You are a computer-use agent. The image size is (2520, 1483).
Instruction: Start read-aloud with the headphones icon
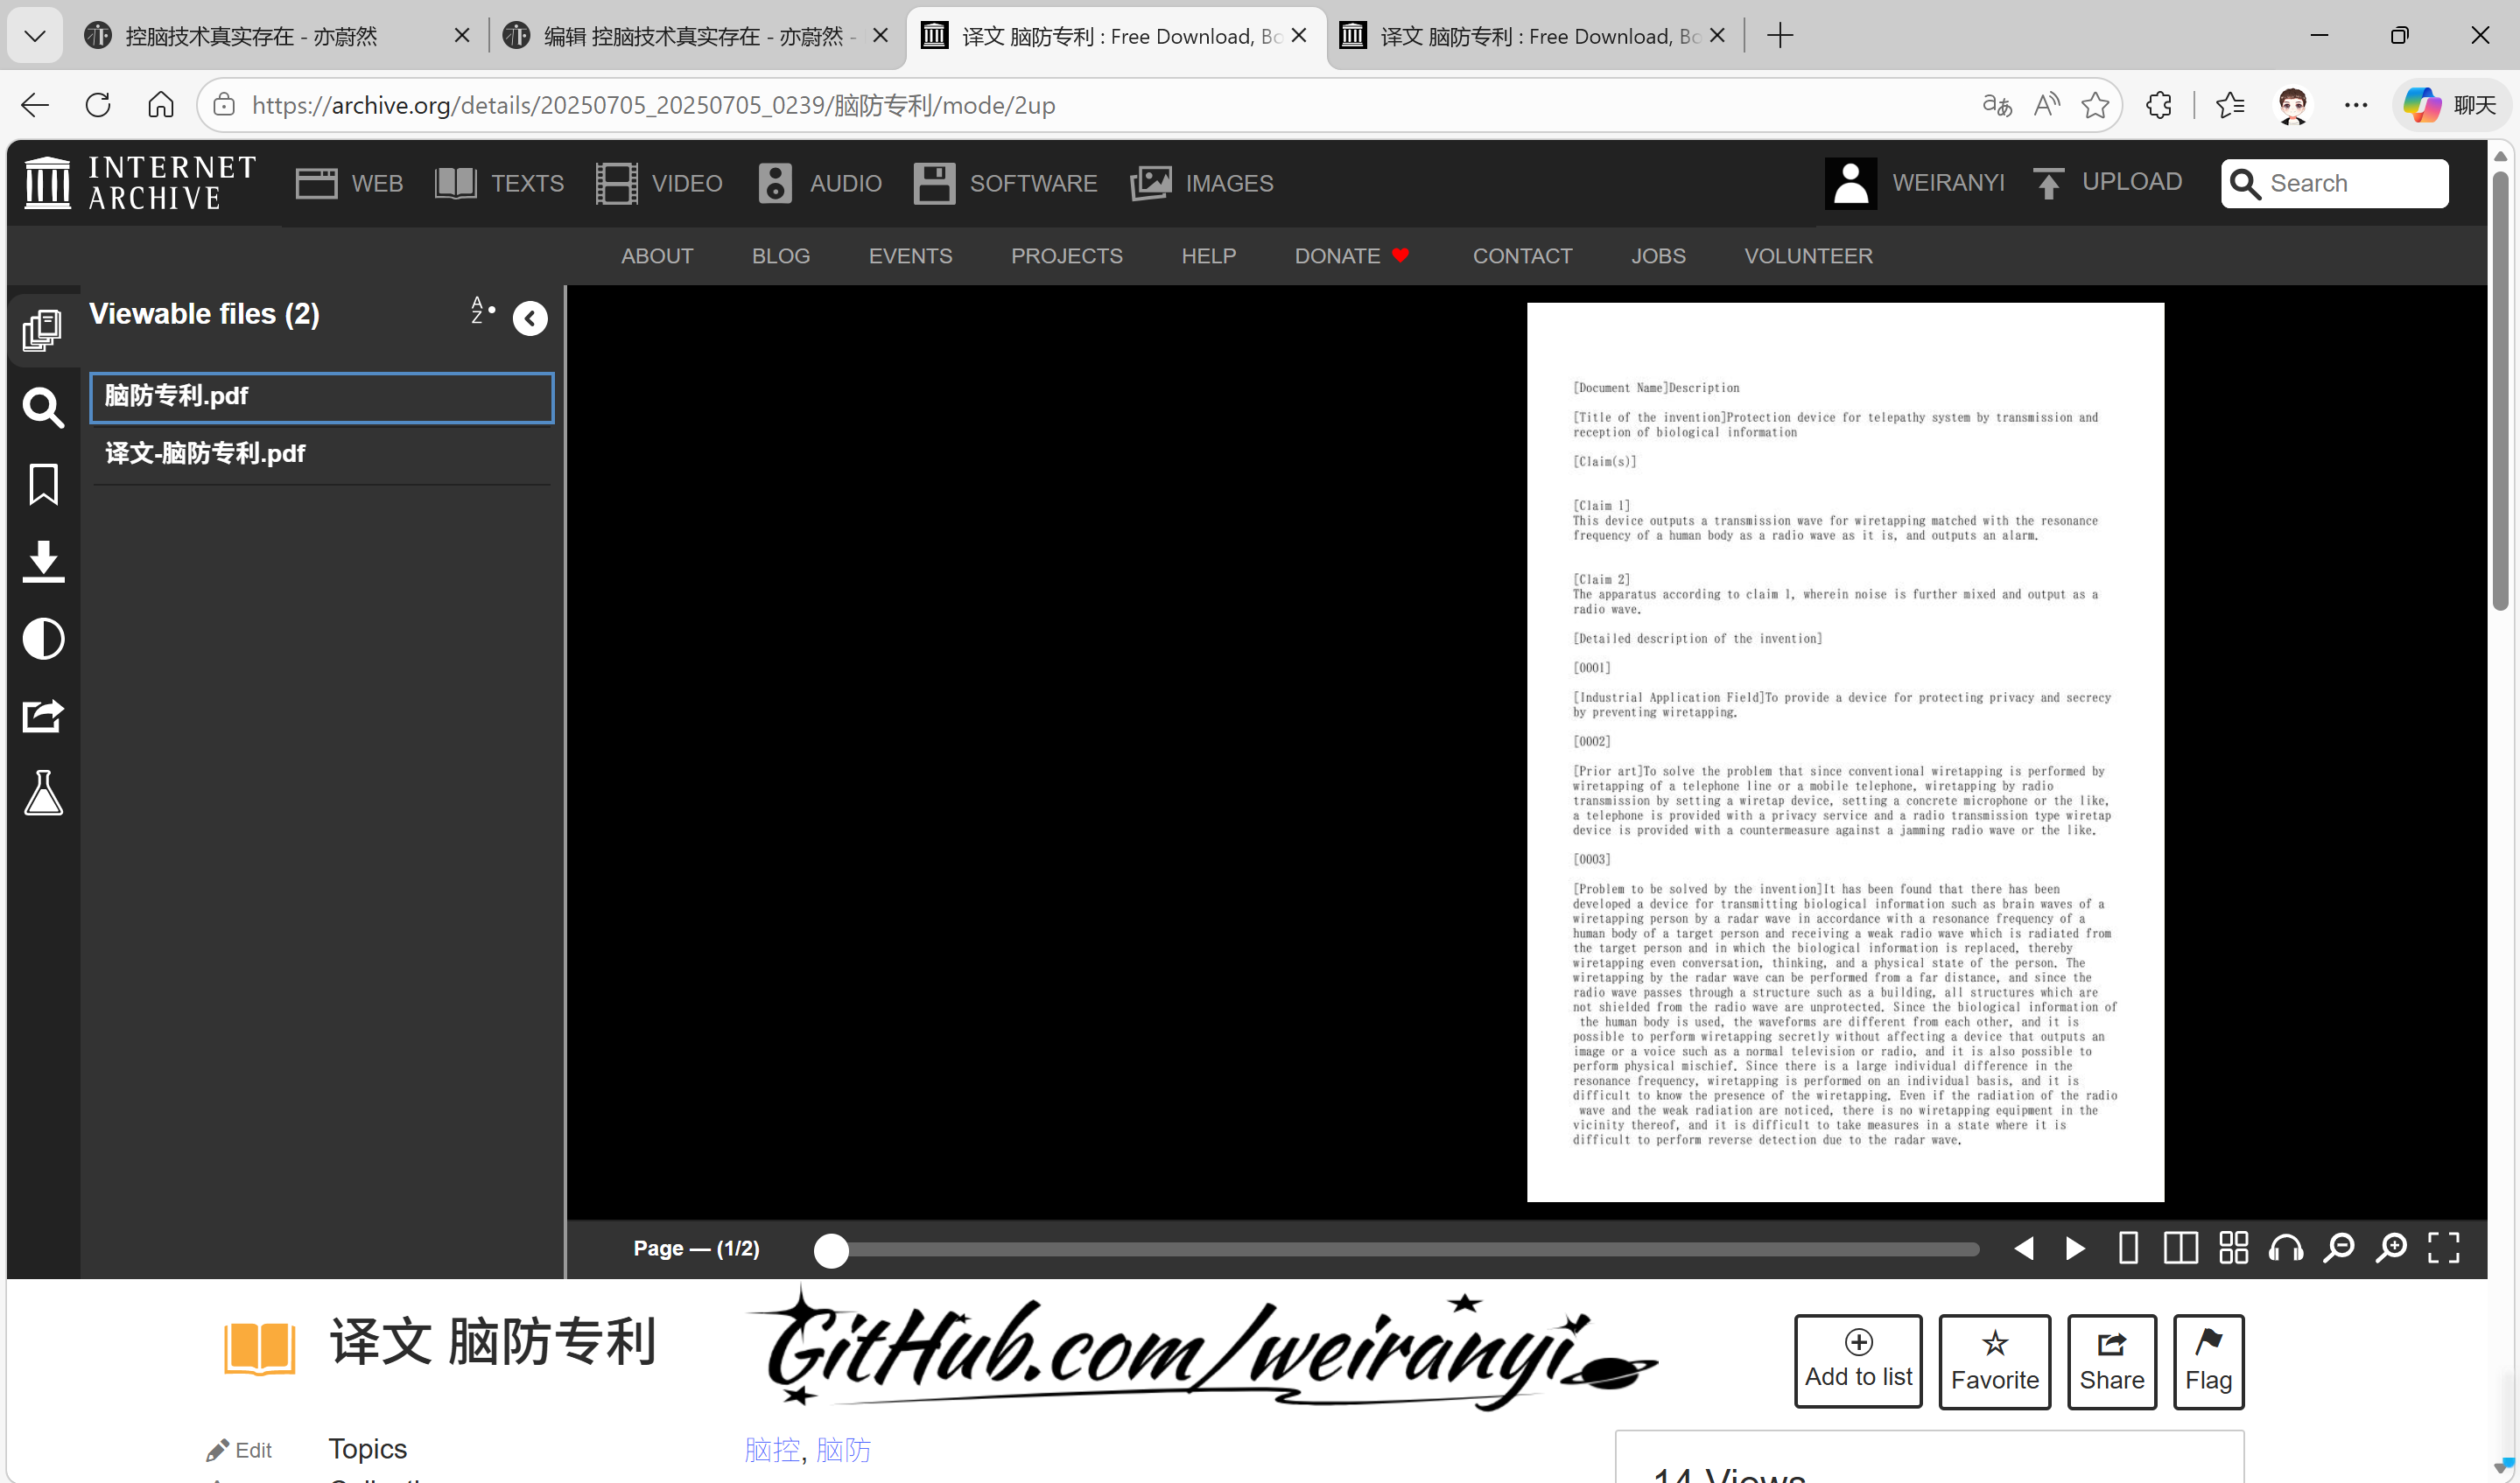tap(2287, 1249)
